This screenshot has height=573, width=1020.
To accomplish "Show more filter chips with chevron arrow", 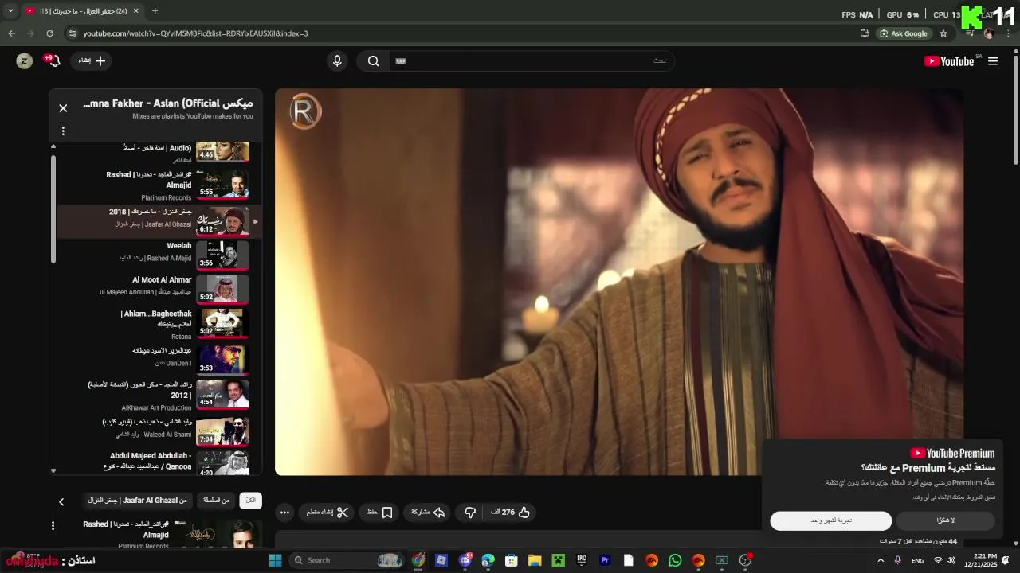I will pos(61,501).
